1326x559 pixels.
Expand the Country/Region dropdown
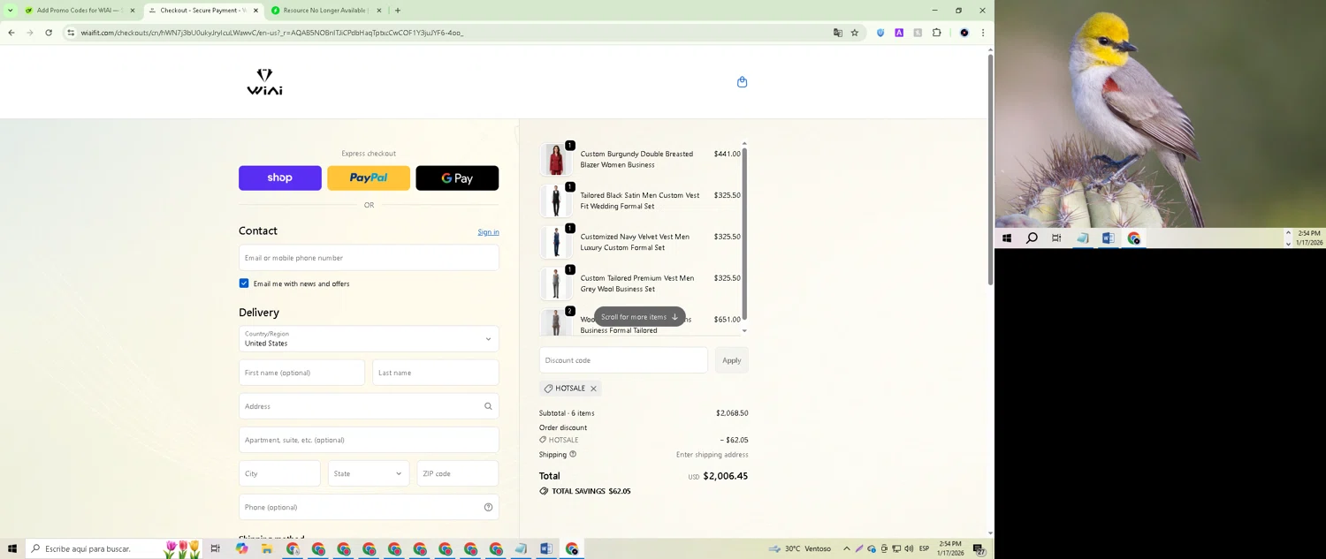click(369, 339)
